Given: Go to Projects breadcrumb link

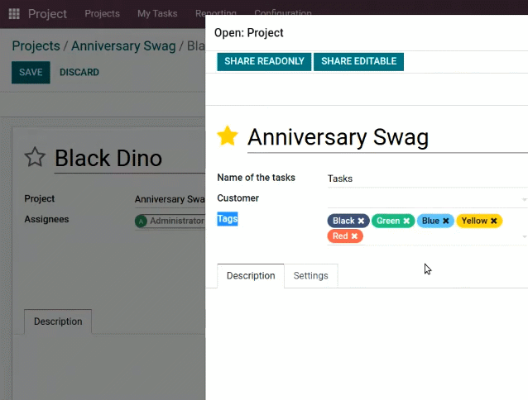Looking at the screenshot, I should [36, 46].
